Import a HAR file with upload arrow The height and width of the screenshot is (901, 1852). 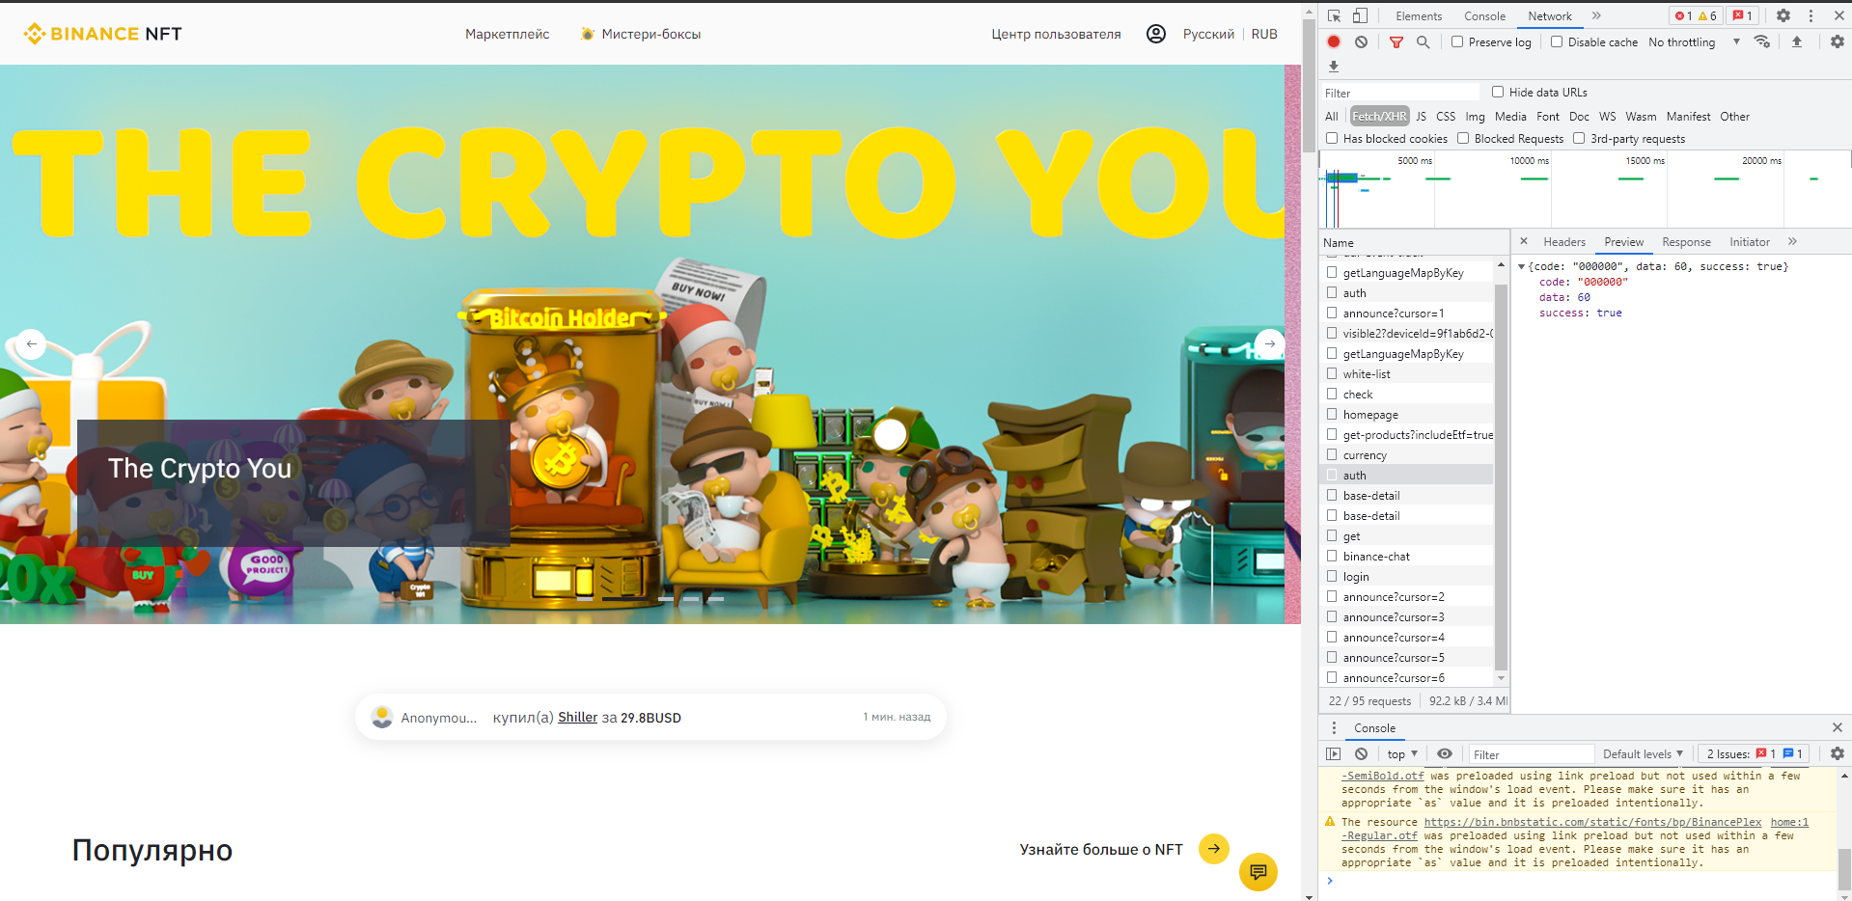[x=1796, y=41]
